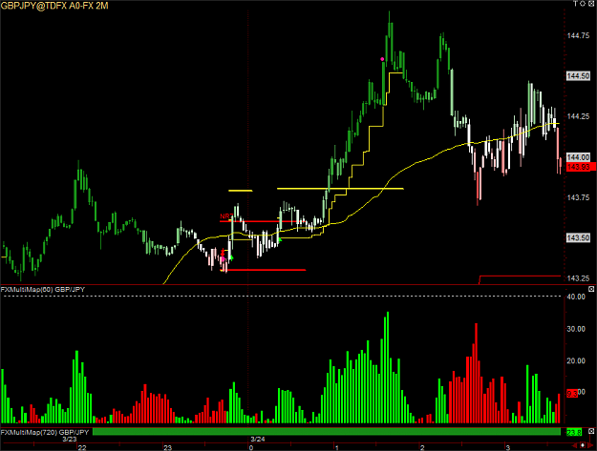This screenshot has height=451, width=597.
Task: Click the magenta dot marker near the price peak
Action: tap(382, 59)
